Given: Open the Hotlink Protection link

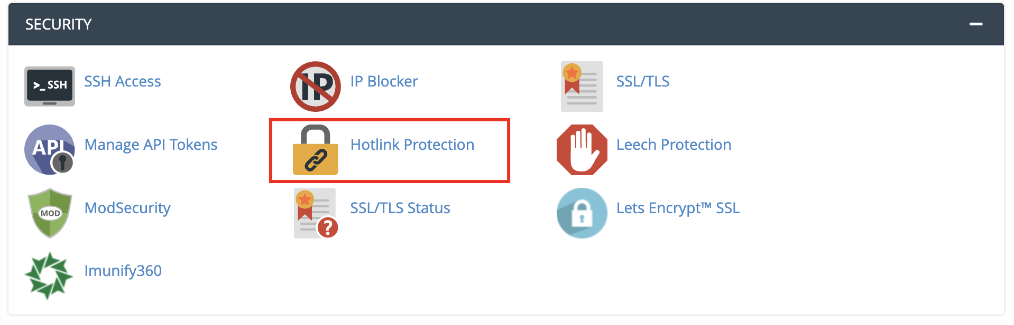Looking at the screenshot, I should pos(412,145).
